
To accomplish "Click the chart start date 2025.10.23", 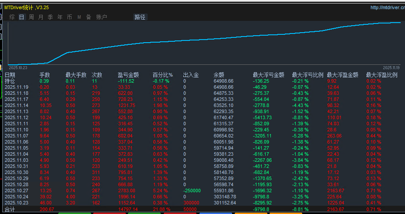I will (18, 67).
